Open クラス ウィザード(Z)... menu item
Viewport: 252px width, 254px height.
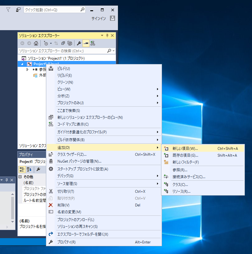[x=104, y=155]
